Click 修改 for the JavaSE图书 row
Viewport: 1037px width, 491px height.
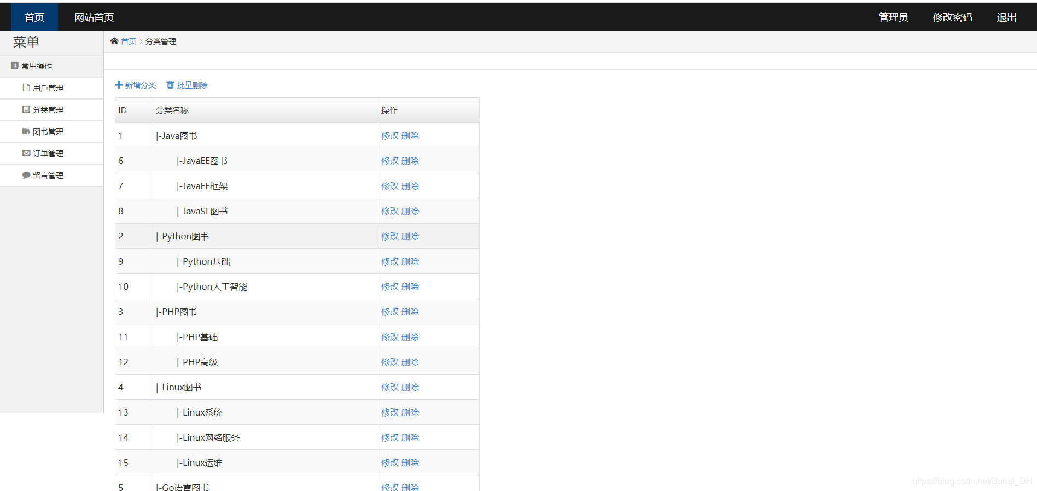point(390,211)
